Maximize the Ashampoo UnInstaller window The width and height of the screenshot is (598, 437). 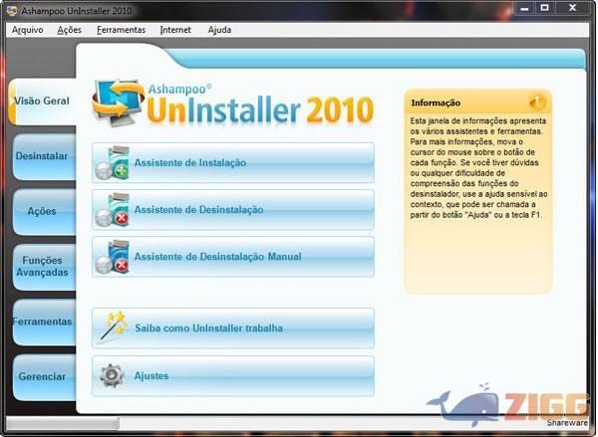click(x=544, y=8)
